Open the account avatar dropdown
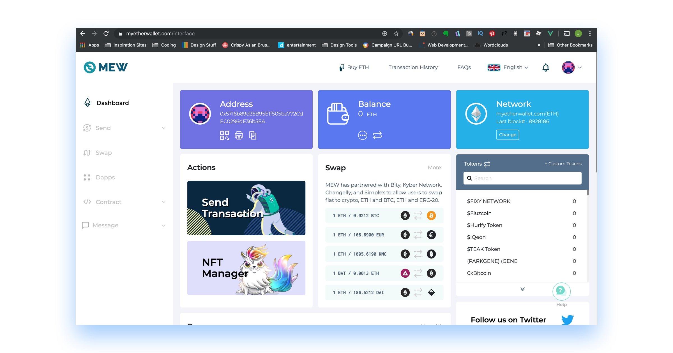The image size is (673, 353). [572, 68]
